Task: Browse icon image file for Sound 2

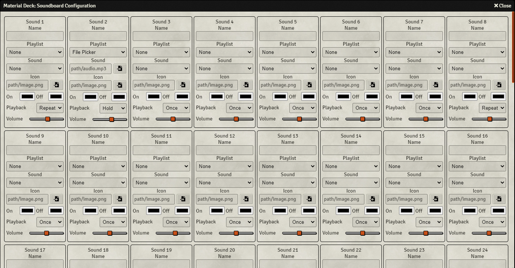Action: [120, 85]
